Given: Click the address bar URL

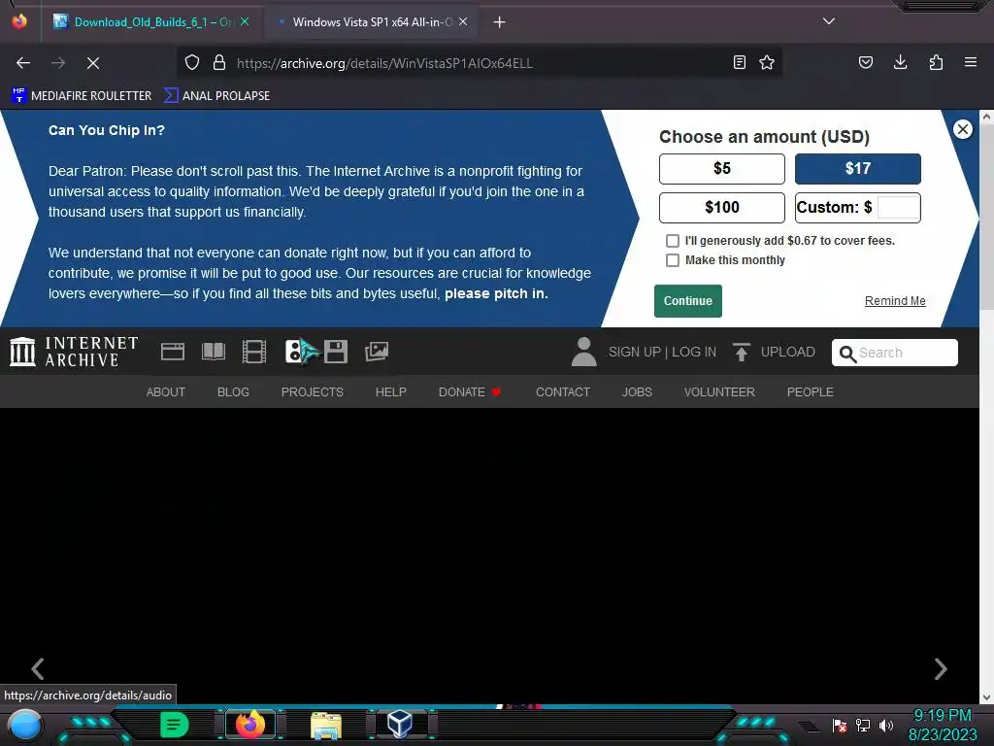Looking at the screenshot, I should click(384, 63).
